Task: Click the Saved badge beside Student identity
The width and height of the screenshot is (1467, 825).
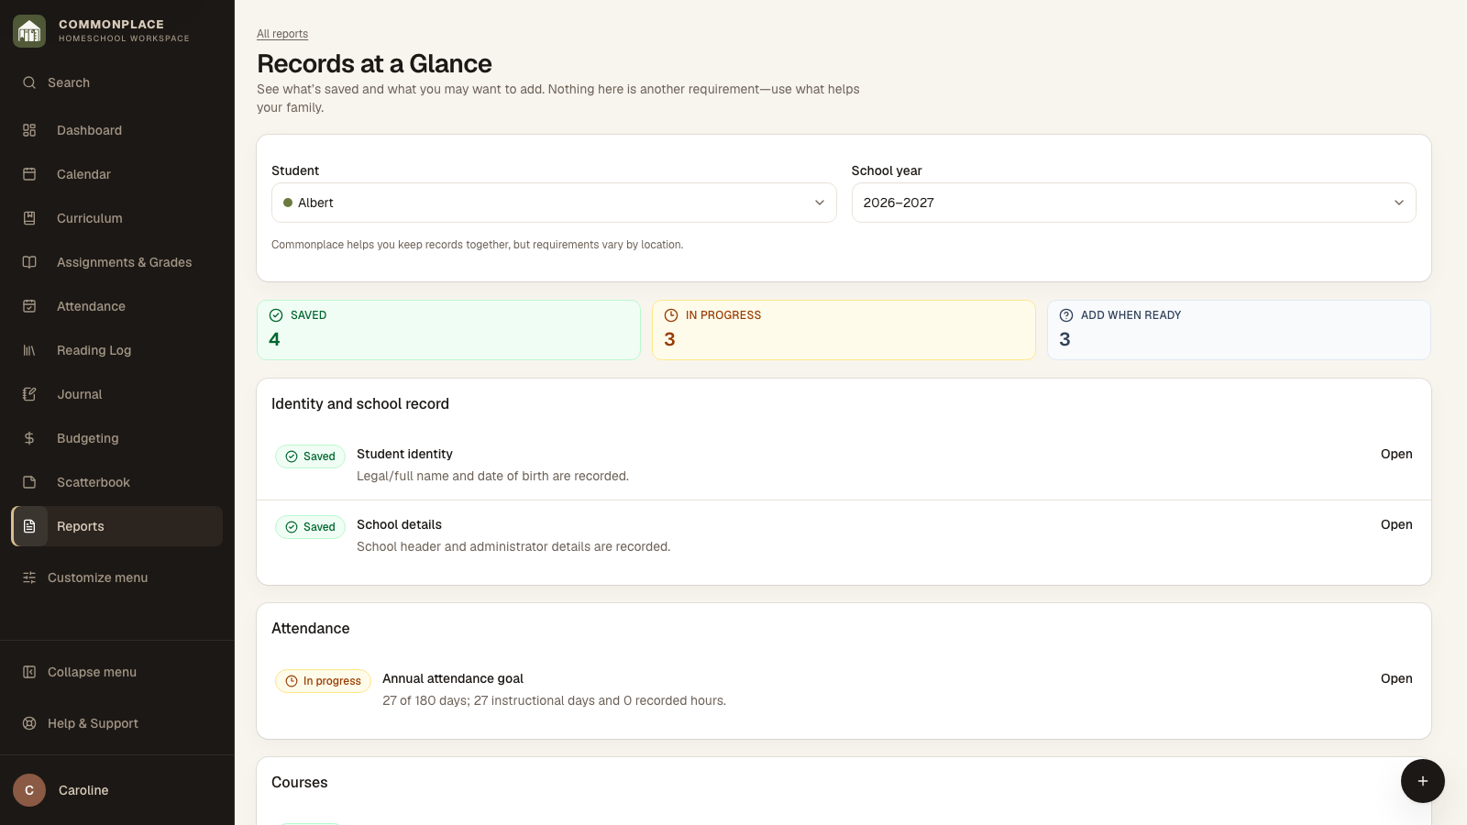Action: (310, 456)
